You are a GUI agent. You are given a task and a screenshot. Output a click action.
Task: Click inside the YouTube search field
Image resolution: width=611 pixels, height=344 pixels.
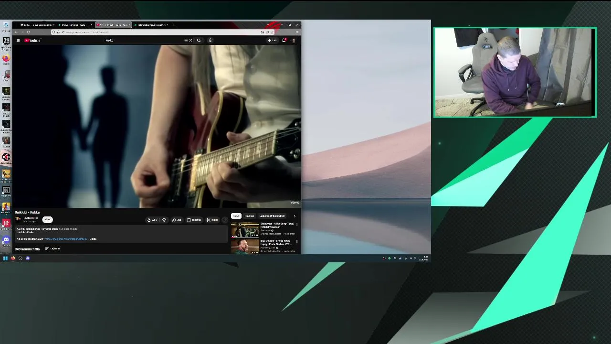point(143,41)
